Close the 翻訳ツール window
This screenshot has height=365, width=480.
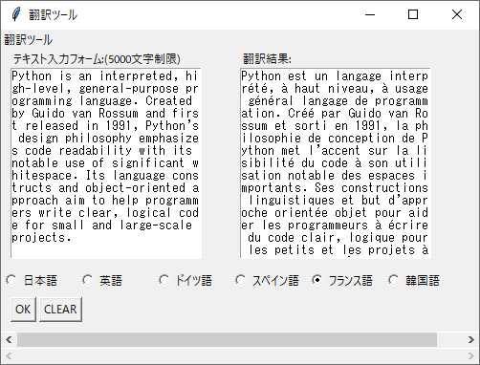pyautogui.click(x=457, y=14)
